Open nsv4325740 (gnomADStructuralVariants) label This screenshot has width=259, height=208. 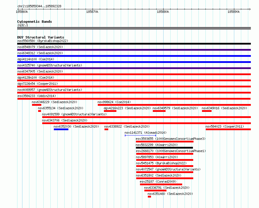(x=50, y=65)
